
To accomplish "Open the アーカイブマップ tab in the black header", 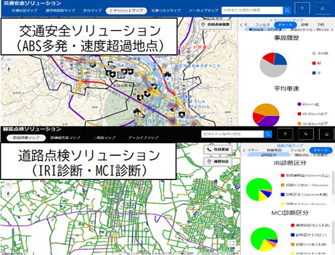I will (x=143, y=138).
